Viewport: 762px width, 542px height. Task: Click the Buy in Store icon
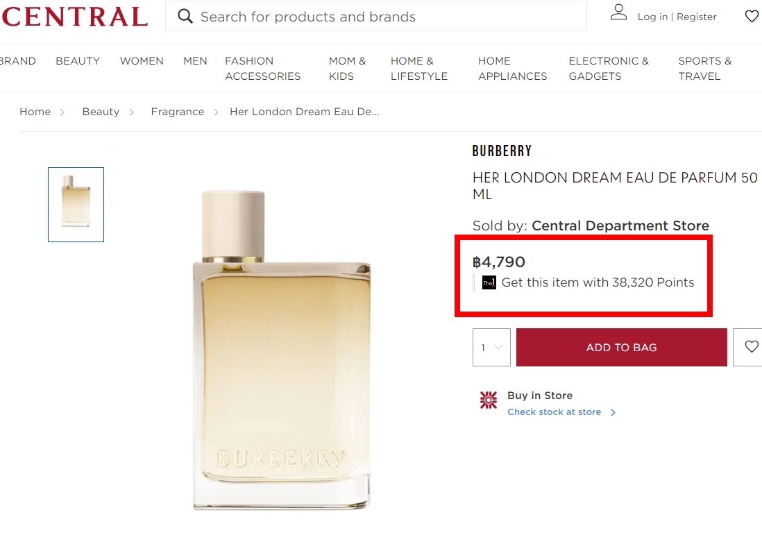coord(489,400)
